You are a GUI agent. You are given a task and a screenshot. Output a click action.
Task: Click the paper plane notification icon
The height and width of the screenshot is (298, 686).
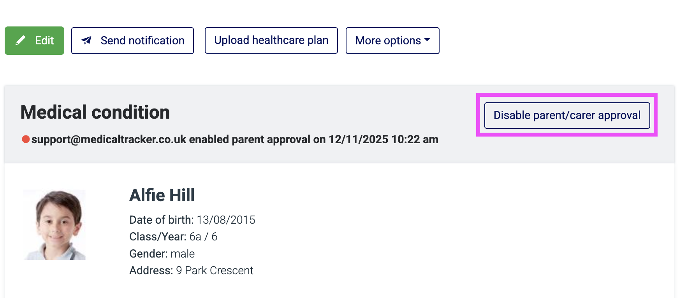click(86, 40)
